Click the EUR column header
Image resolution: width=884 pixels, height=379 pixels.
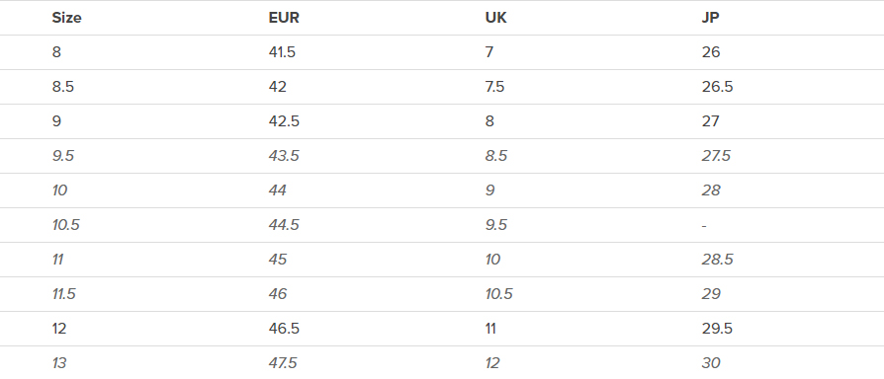(284, 18)
